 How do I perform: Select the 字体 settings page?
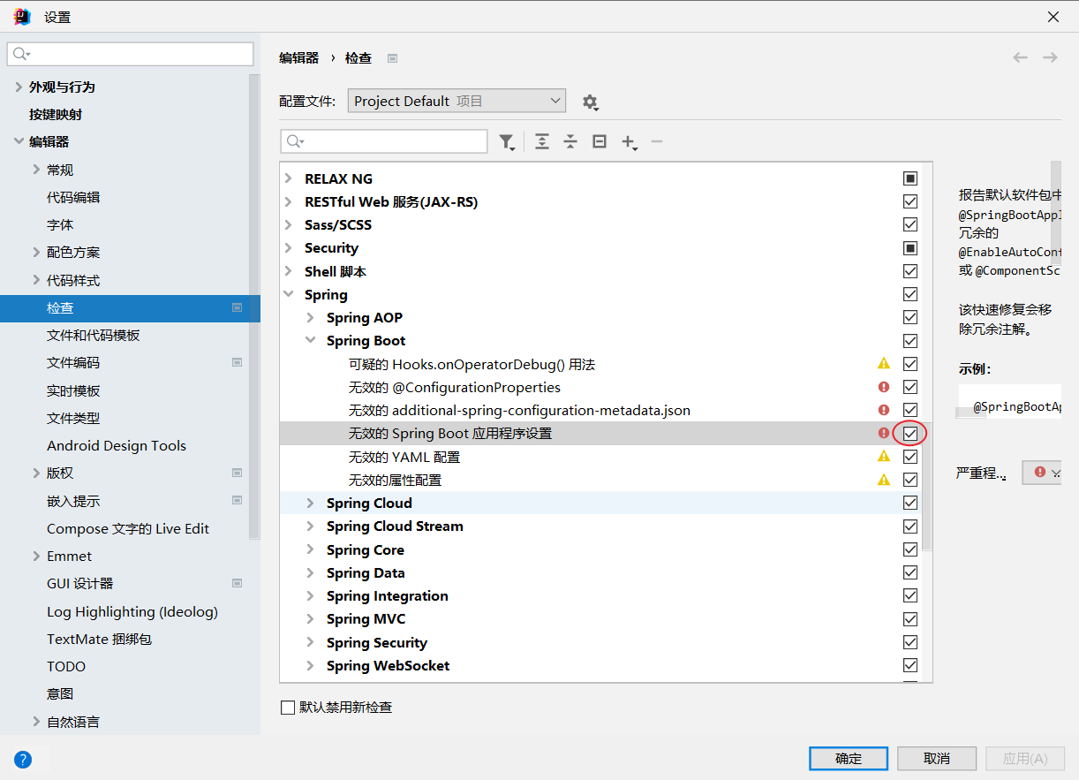(x=60, y=224)
